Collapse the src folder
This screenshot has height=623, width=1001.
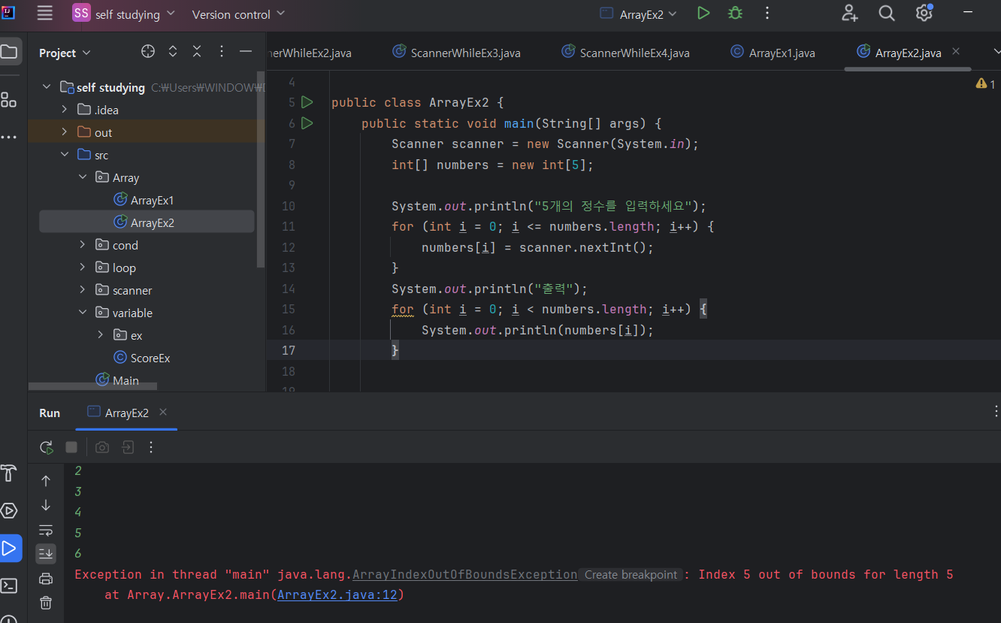click(65, 155)
